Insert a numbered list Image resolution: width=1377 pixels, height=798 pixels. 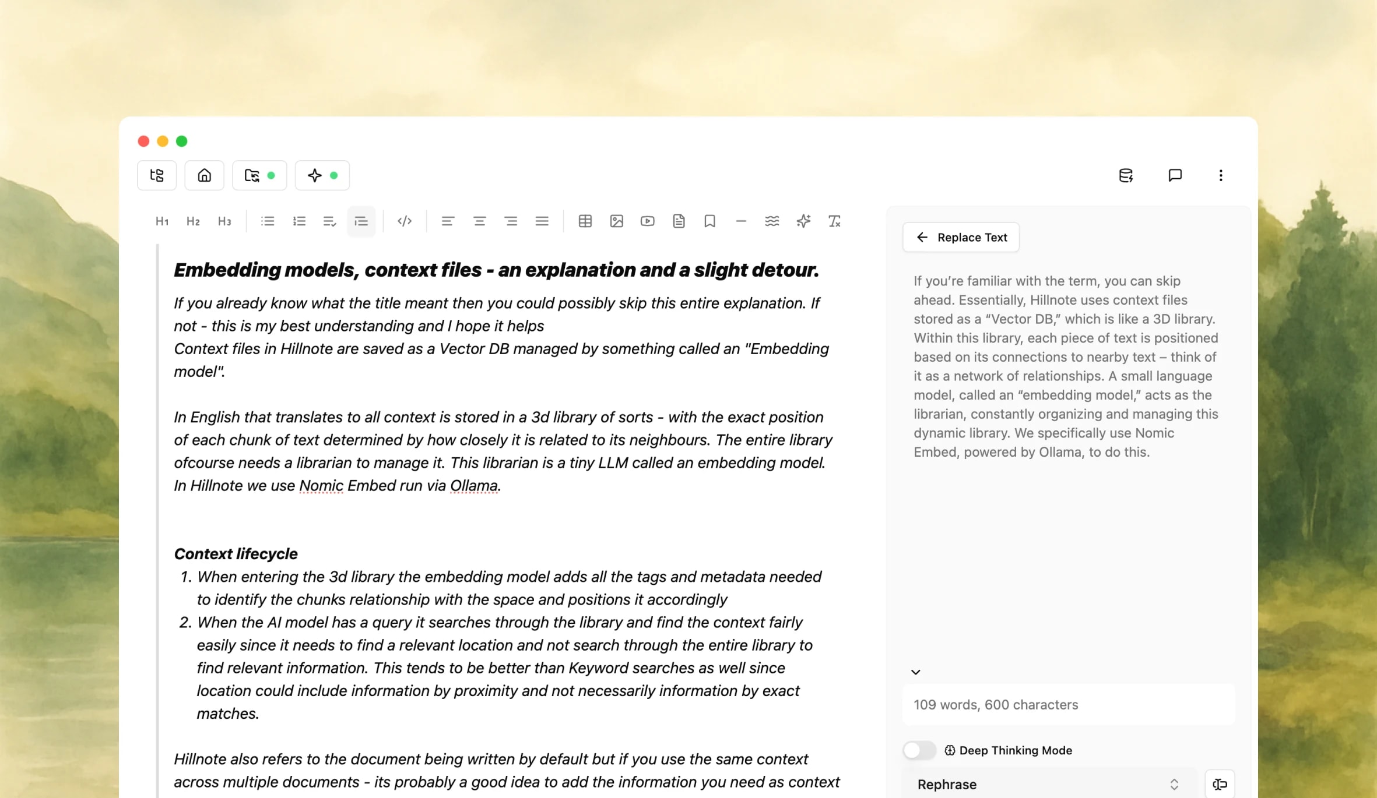coord(299,221)
